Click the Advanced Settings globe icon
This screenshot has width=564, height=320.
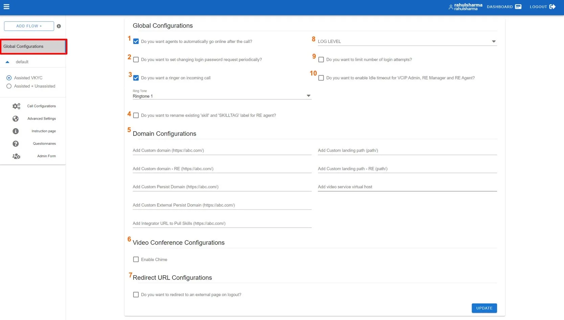16,119
